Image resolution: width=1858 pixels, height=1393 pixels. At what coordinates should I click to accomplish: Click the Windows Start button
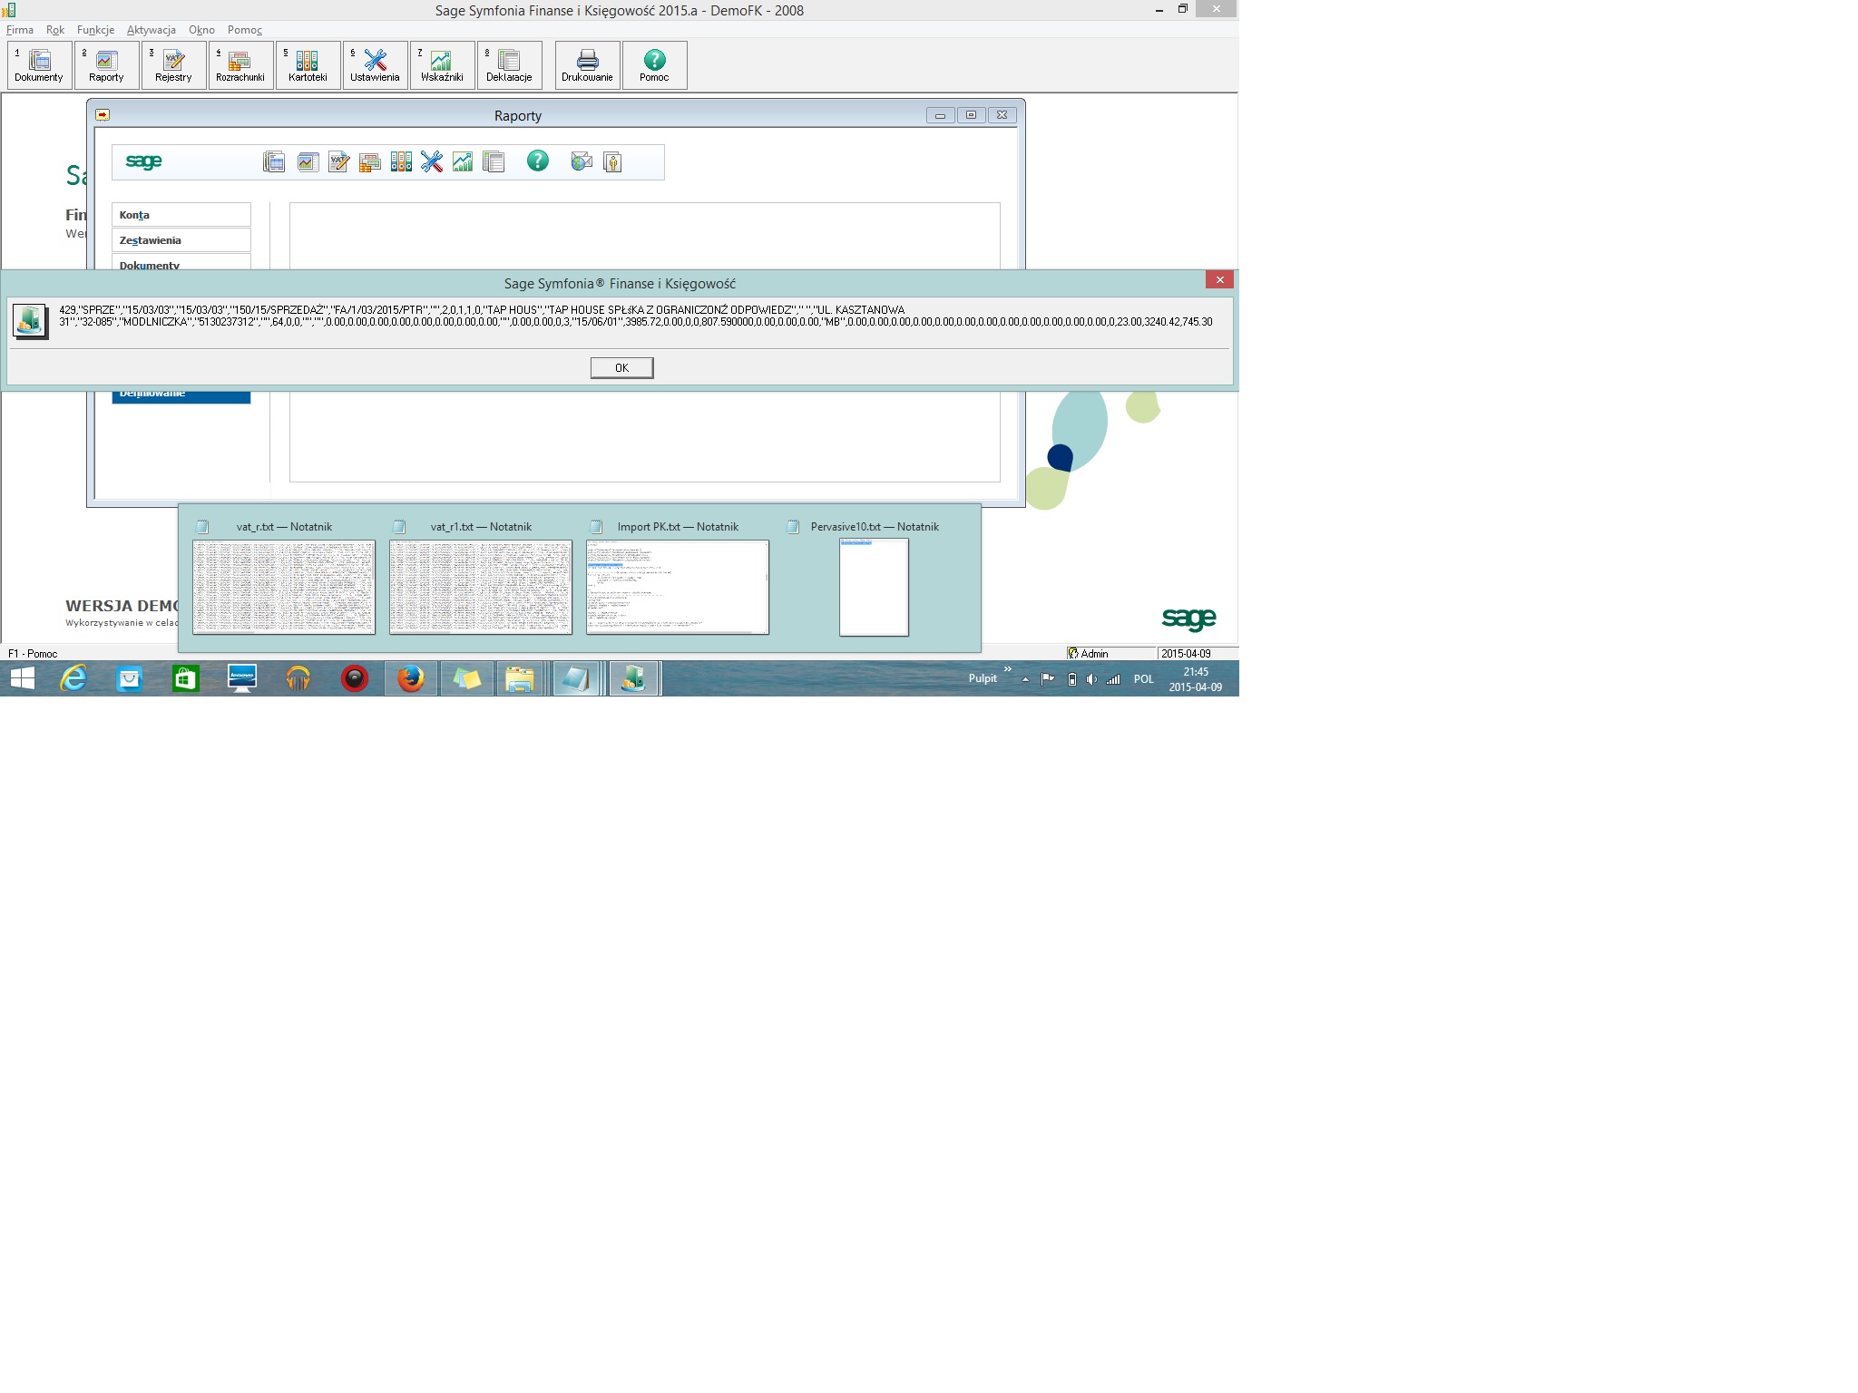coord(23,678)
